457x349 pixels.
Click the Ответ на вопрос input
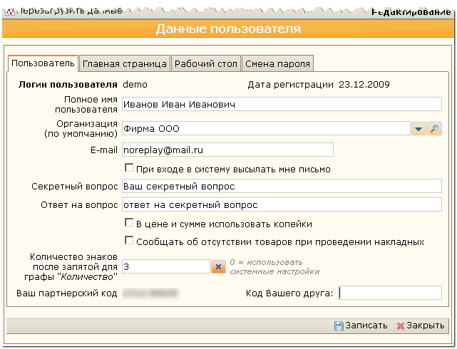(x=281, y=205)
